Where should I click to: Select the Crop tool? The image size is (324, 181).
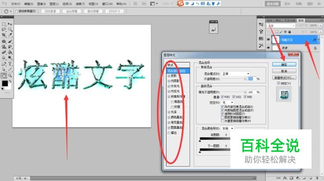tap(3, 35)
